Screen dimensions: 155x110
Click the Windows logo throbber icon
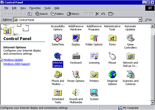pos(150,8)
